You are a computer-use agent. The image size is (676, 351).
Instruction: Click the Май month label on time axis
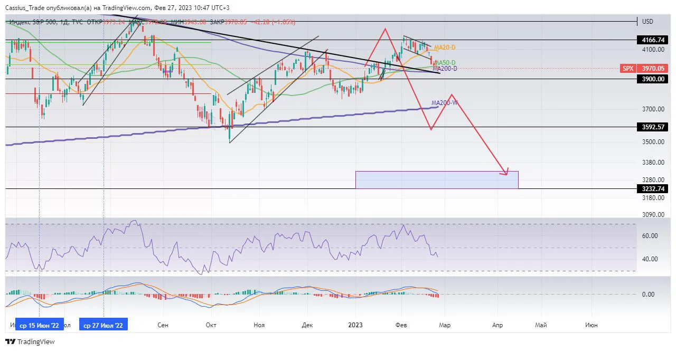click(x=541, y=325)
